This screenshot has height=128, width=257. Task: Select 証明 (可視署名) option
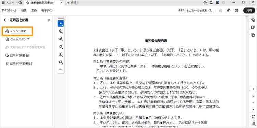[x=17, y=55]
